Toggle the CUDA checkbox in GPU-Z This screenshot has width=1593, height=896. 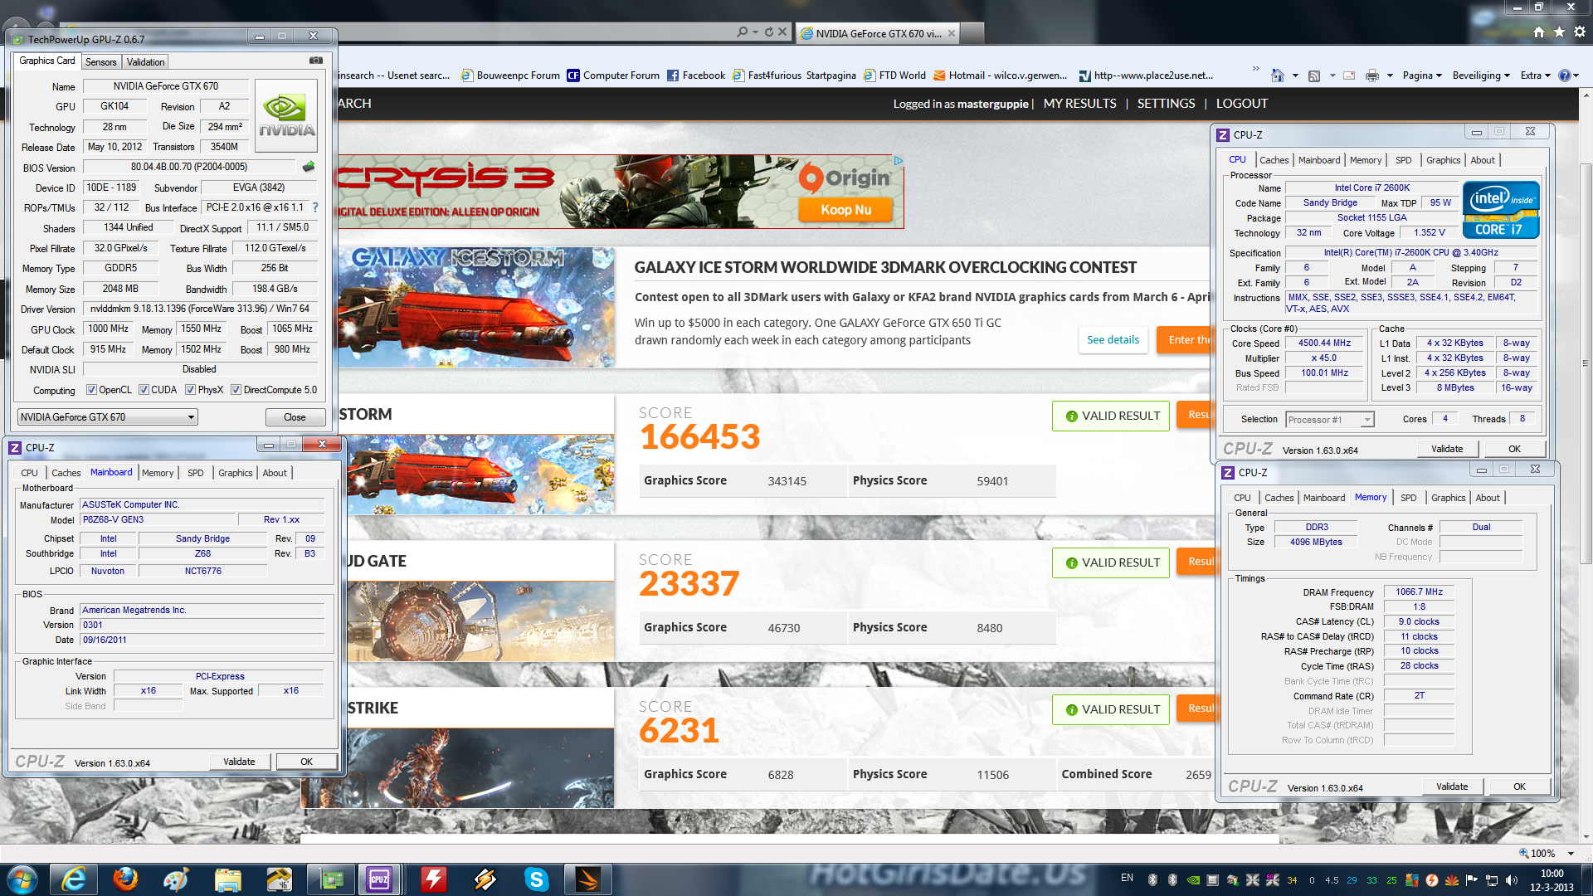[144, 390]
